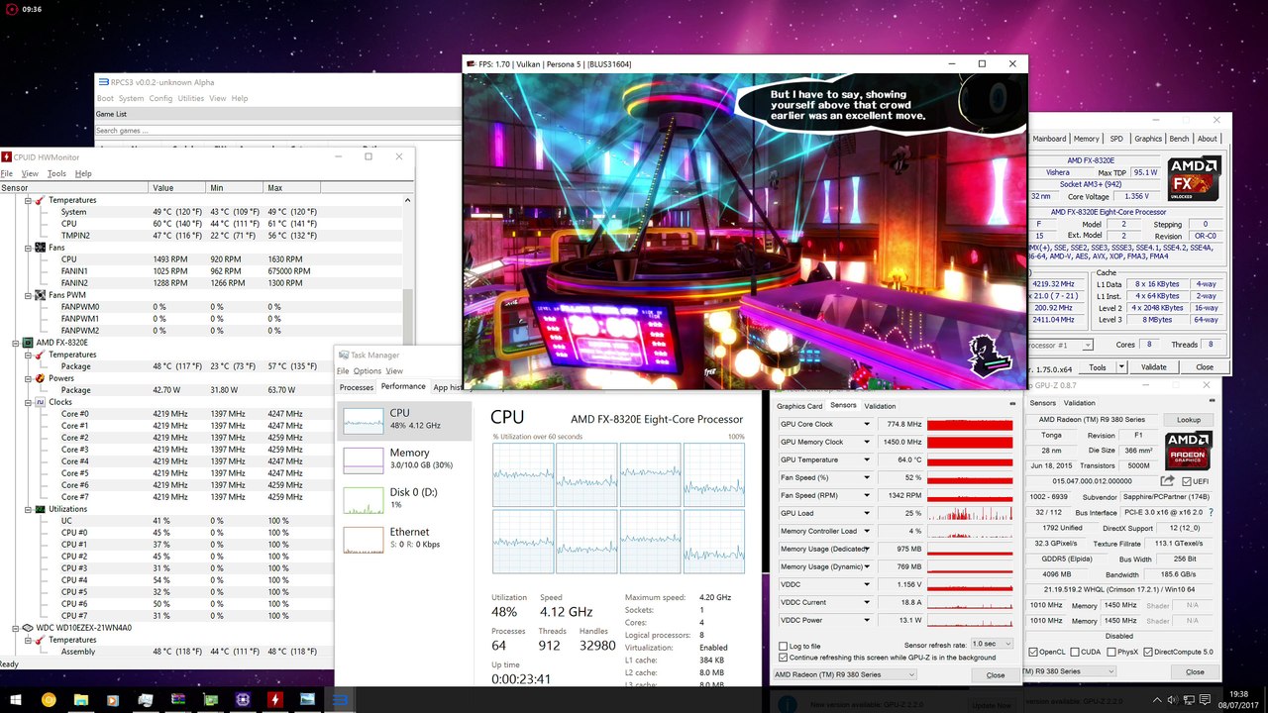The width and height of the screenshot is (1268, 713).
Task: Click the HWMonitor title bar lightning icon
Action: click(x=7, y=156)
